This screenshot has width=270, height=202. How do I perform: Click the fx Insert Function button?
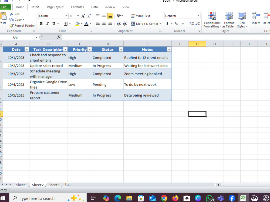tap(59, 37)
